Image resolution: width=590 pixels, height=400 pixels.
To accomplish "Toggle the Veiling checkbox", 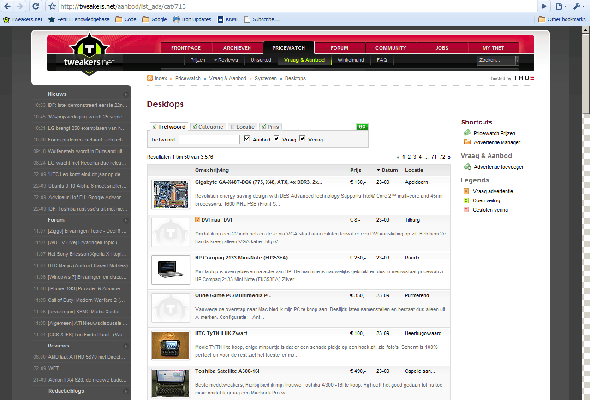I will coord(302,138).
